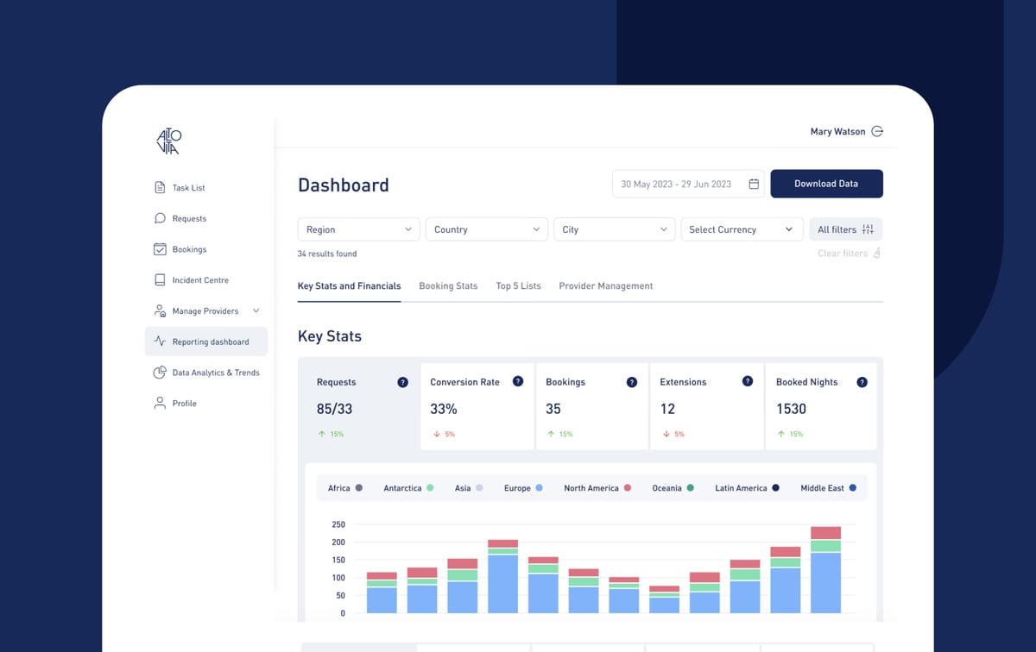This screenshot has height=652, width=1036.
Task: Click the help icon on Conversion Rate card
Action: [x=518, y=381]
